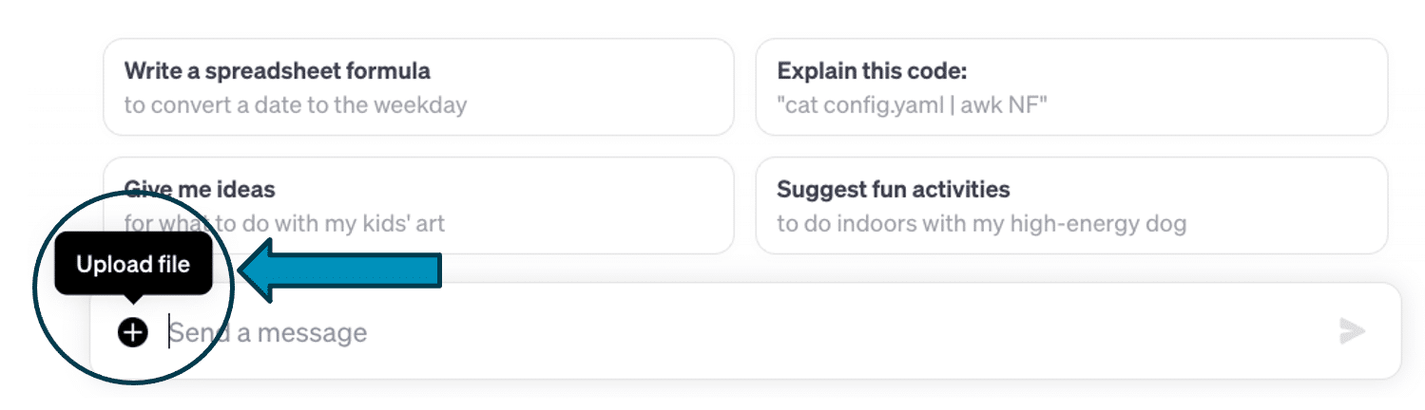Select the "Explain this code:" heading
This screenshot has height=410, width=1425.
(x=872, y=71)
